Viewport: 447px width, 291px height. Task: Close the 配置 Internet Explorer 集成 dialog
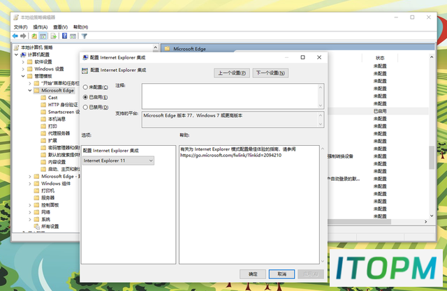[x=319, y=57]
